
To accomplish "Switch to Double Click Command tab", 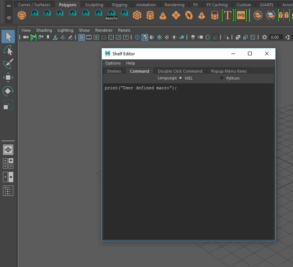I will [180, 71].
